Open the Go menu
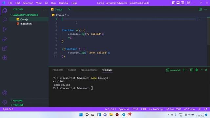 pyautogui.click(x=46, y=3)
